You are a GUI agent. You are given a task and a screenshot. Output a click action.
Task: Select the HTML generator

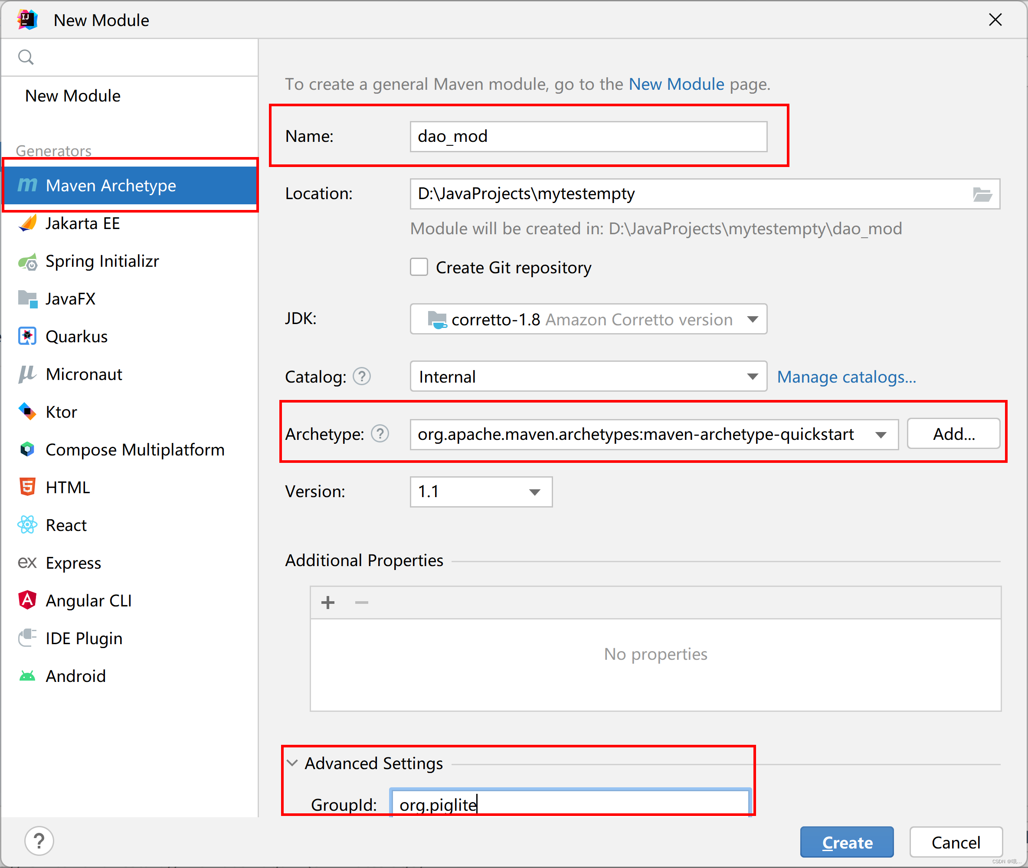coord(130,488)
